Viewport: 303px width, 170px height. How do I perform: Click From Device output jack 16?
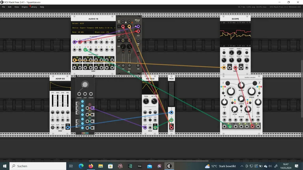point(112,67)
